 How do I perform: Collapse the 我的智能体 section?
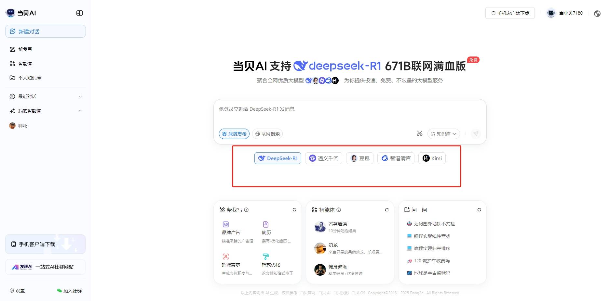click(80, 111)
